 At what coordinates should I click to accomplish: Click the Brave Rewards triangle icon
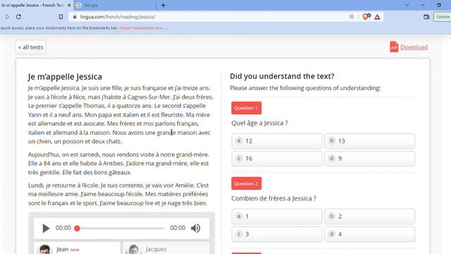[377, 17]
